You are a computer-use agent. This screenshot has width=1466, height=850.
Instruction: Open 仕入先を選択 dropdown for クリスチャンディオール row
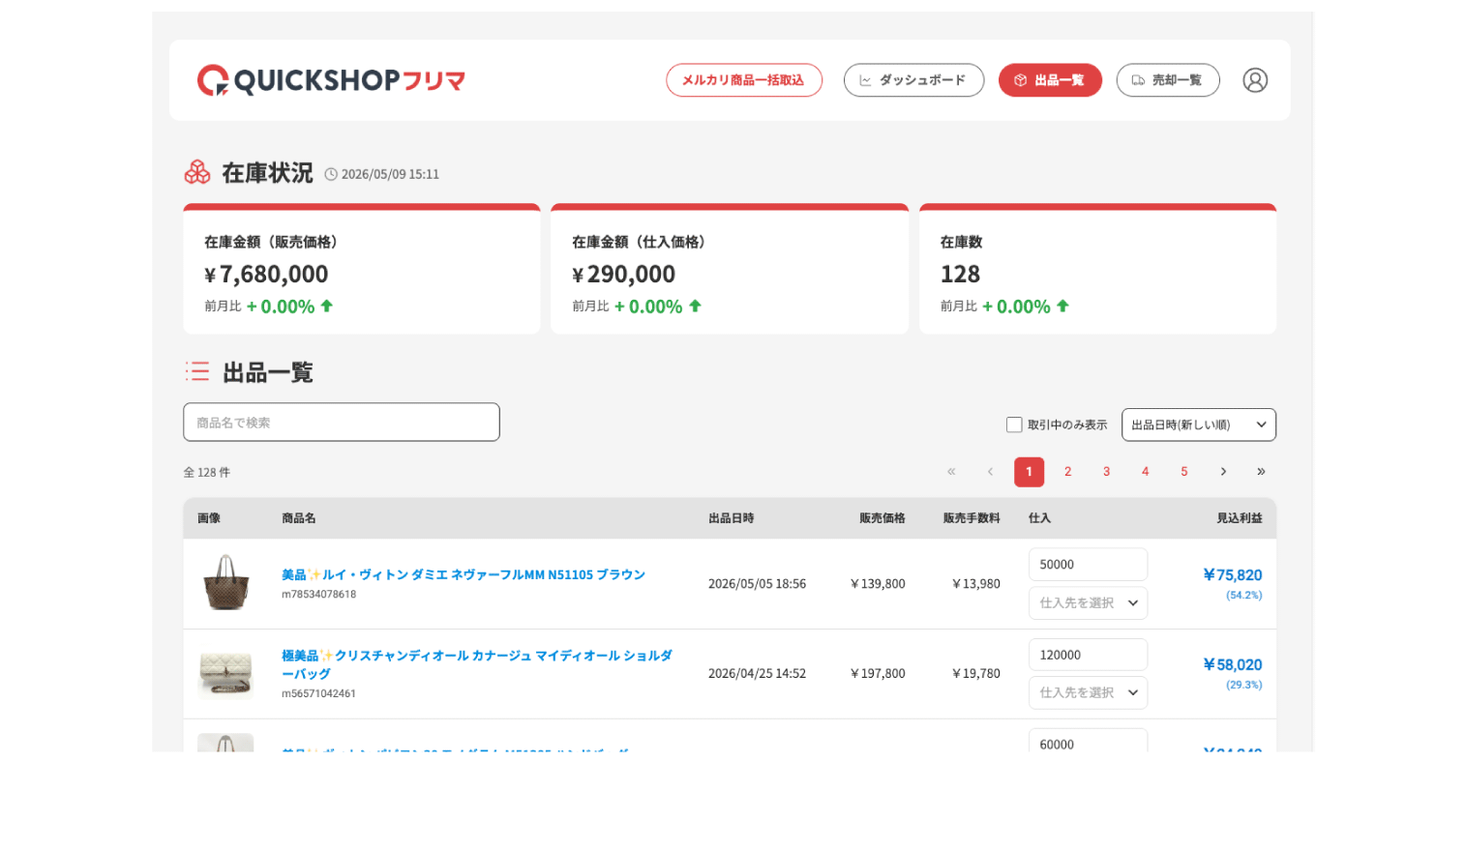coord(1088,692)
